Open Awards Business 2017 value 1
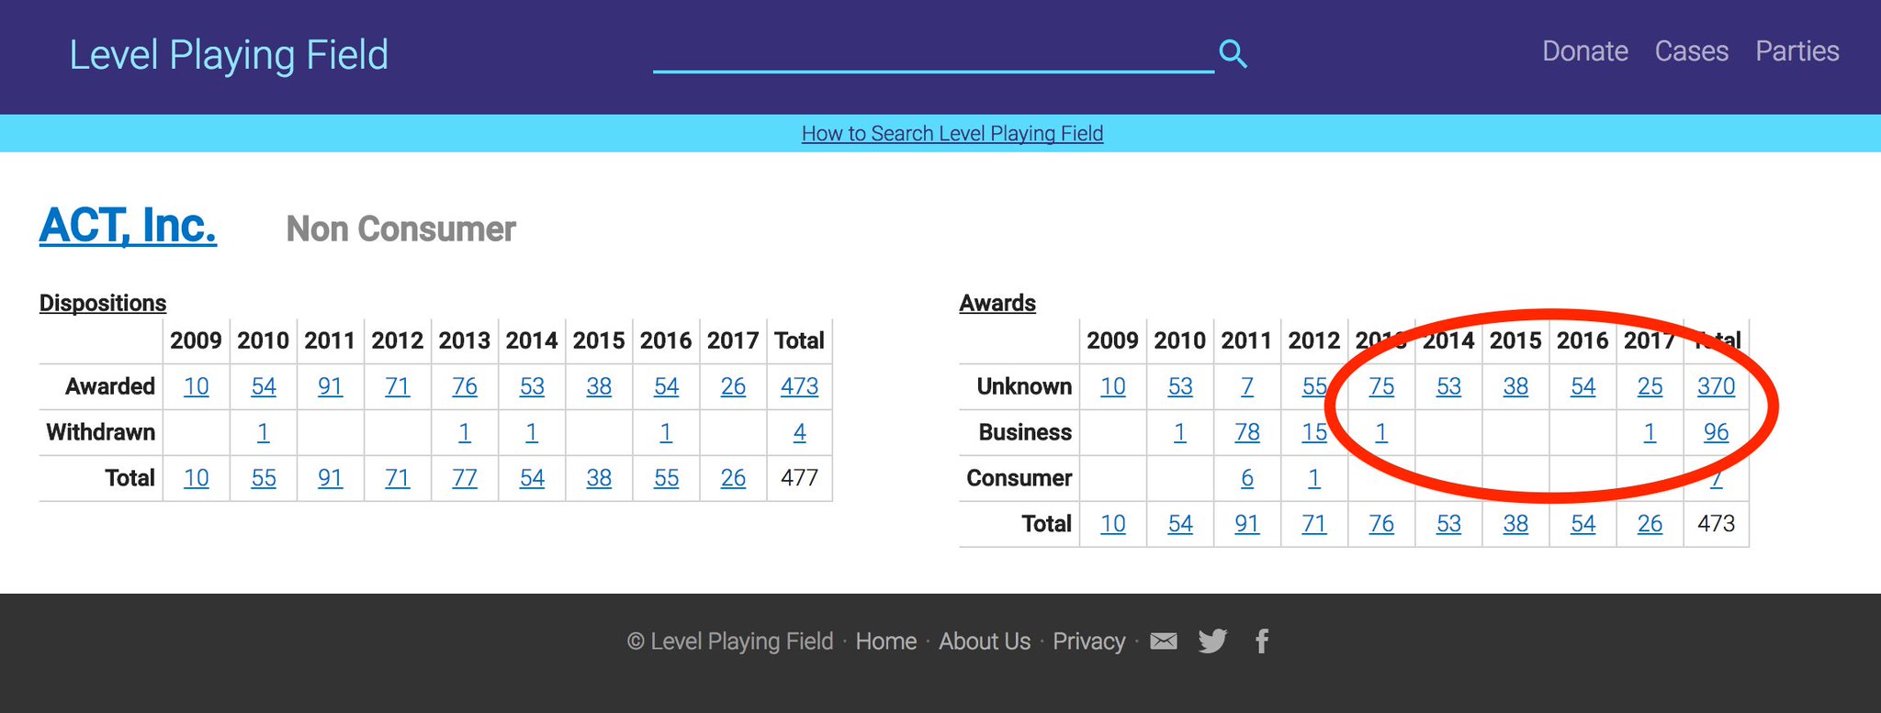This screenshot has height=713, width=1881. coord(1650,432)
